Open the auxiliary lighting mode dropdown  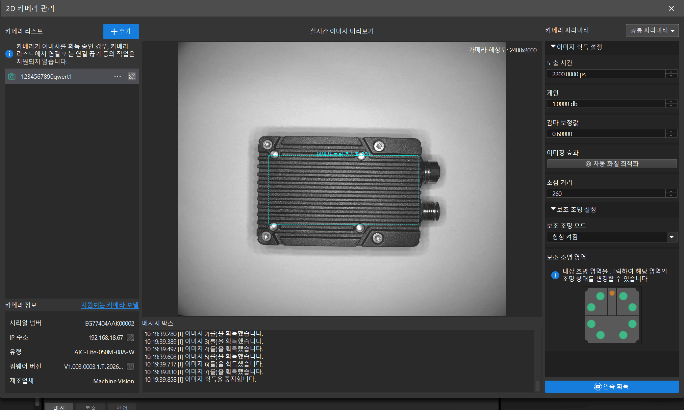pos(612,237)
